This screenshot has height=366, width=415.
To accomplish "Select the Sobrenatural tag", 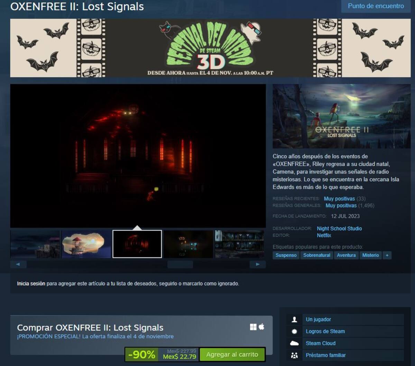I will 317,255.
